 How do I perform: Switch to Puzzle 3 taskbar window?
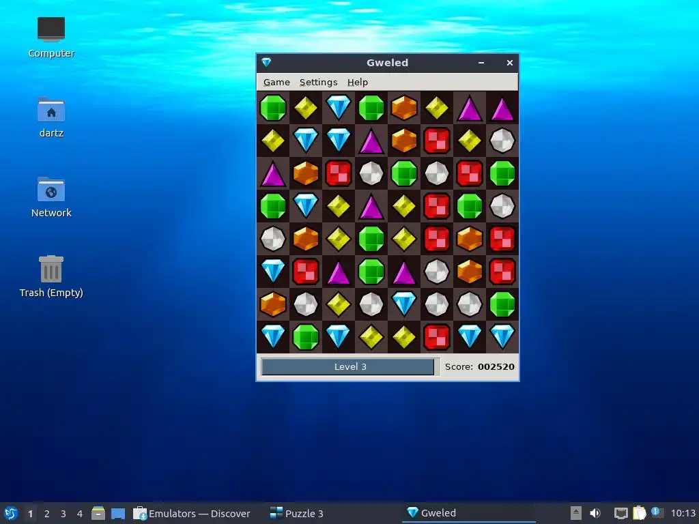(297, 513)
